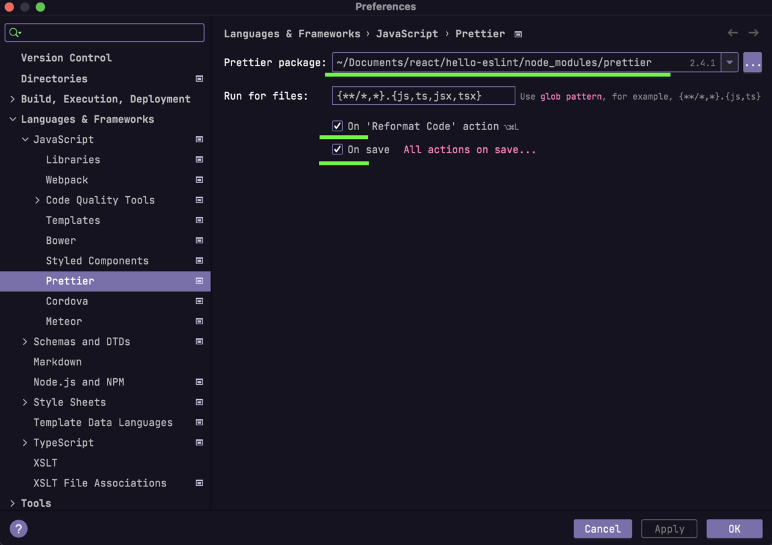Focus the settings search field

point(104,32)
